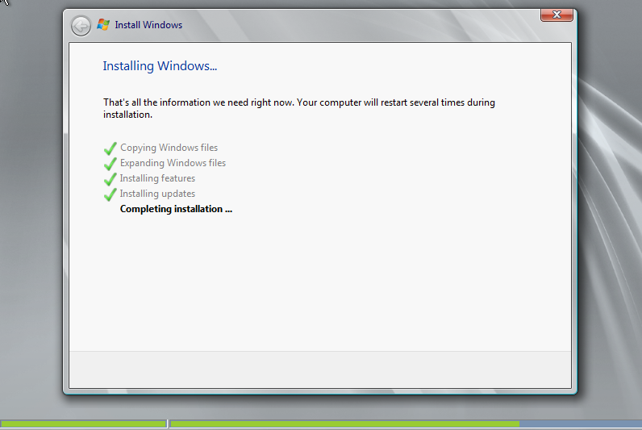
Task: Click the 'Completing installation ...' status text
Action: (176, 209)
